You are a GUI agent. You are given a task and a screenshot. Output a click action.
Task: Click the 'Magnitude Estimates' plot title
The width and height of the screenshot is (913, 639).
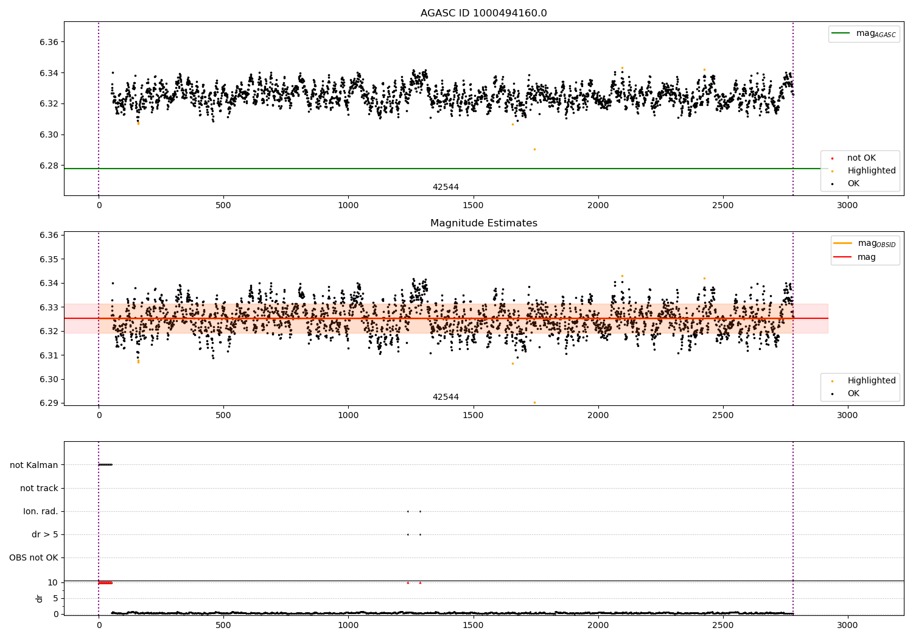[x=483, y=223]
